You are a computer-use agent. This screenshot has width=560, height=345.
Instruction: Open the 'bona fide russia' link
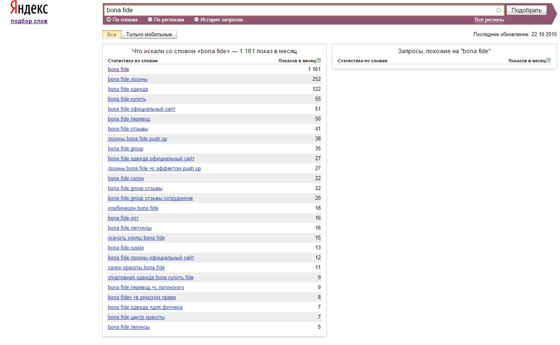(x=126, y=248)
